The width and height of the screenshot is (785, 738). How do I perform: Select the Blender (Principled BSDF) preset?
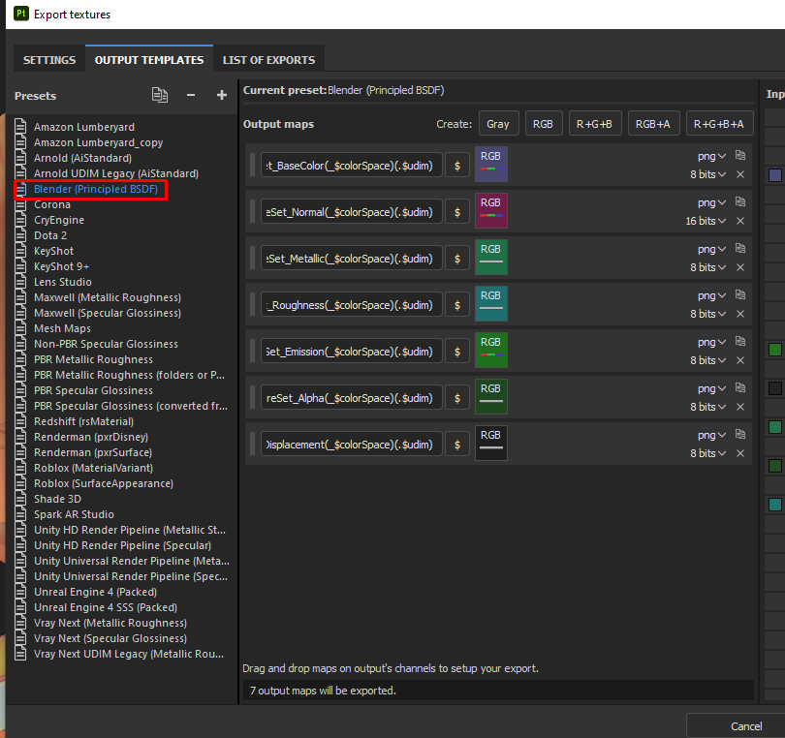pyautogui.click(x=96, y=189)
